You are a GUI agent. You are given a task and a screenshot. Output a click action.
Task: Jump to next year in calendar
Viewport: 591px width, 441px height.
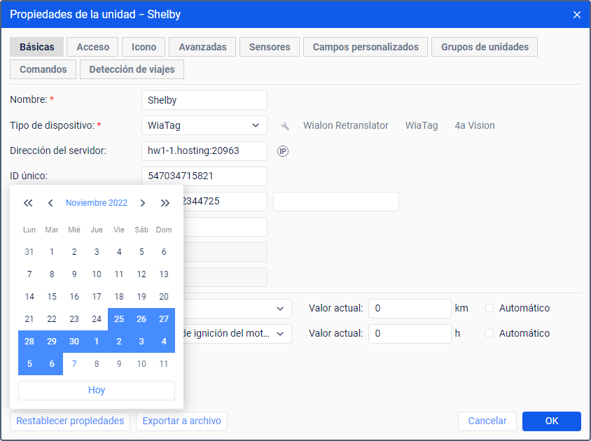pos(165,203)
